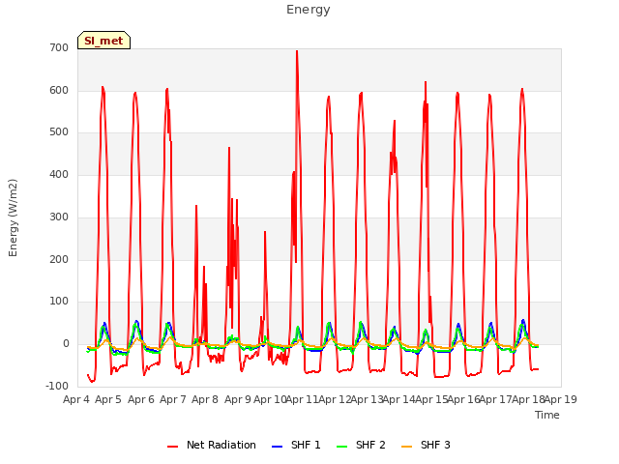This screenshot has width=619, height=464.
Task: Click the highest Net Radiation peak near 700
Action: 297,51
